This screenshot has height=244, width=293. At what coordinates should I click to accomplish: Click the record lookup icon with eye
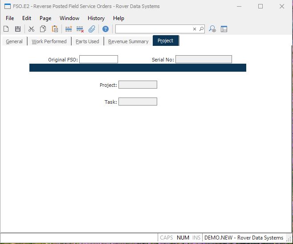[x=213, y=29]
